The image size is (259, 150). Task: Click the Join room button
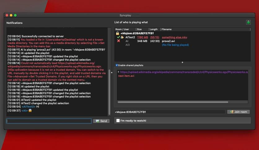pos(238,112)
